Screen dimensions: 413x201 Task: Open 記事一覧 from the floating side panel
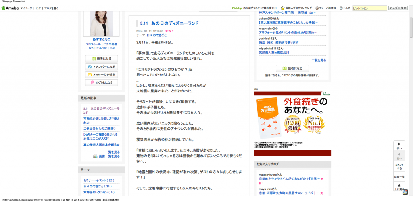coord(399,177)
